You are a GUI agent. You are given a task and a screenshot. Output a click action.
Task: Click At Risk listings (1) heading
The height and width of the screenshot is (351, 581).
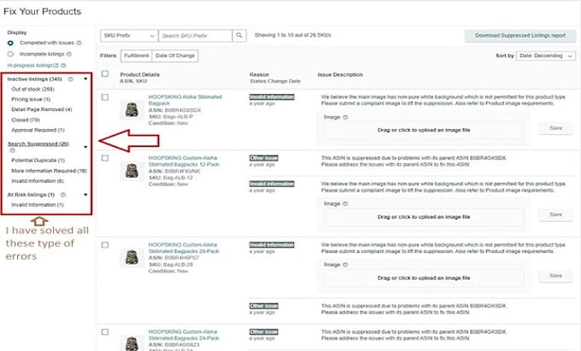(x=31, y=195)
